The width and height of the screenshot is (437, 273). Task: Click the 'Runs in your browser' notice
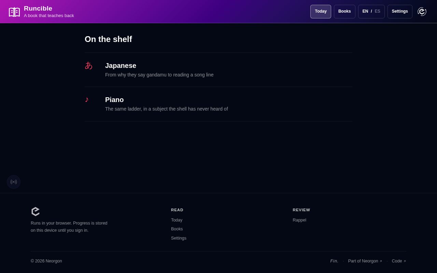click(69, 227)
